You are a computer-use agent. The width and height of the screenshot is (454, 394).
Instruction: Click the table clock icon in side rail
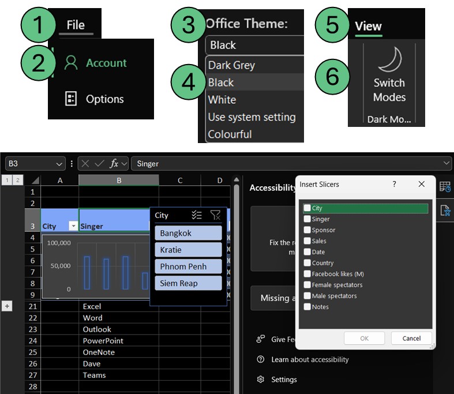tap(445, 186)
